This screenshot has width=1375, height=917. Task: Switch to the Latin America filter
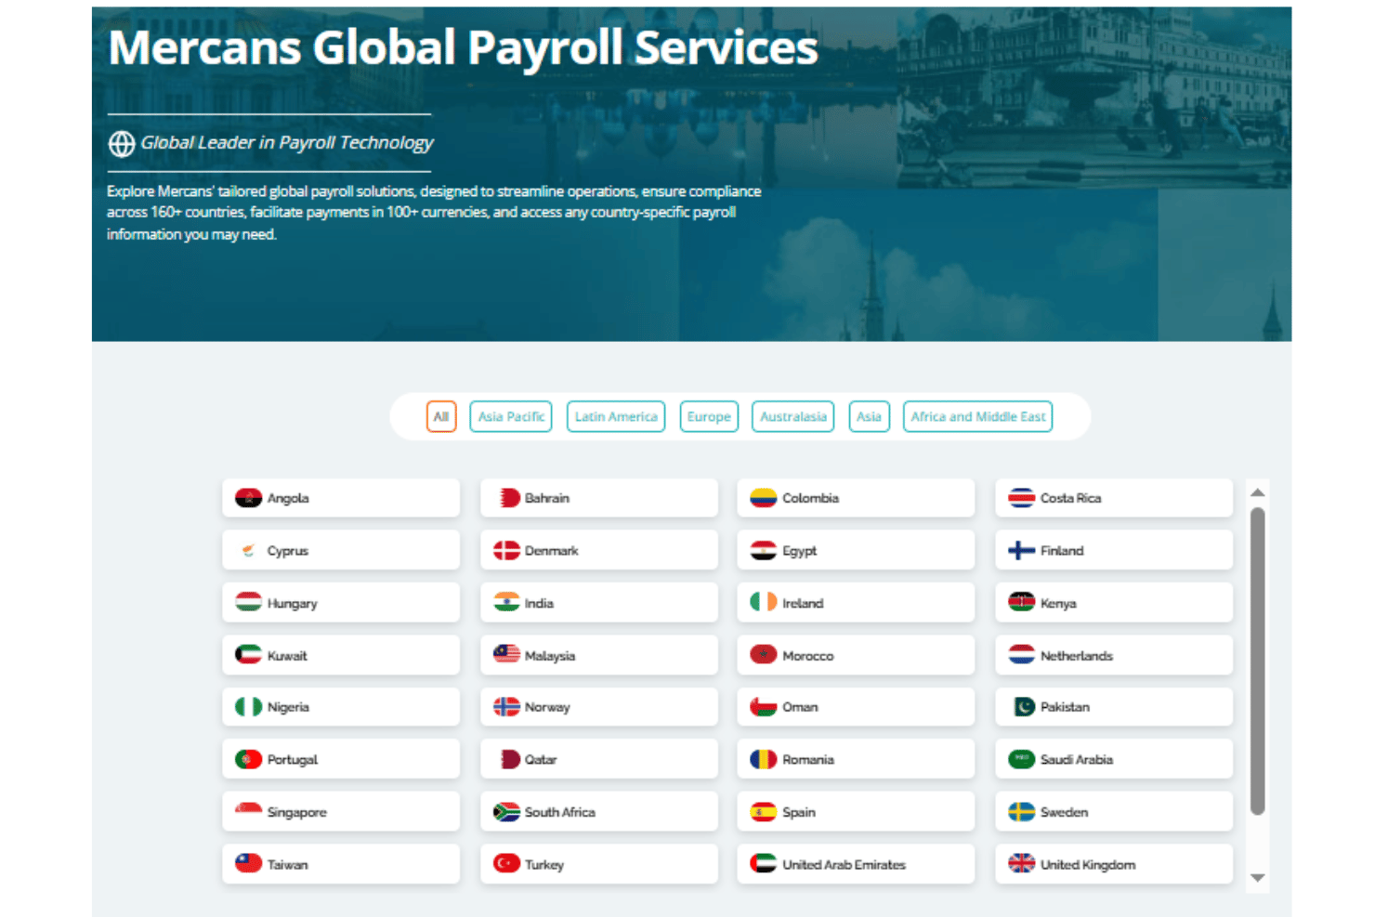click(x=616, y=416)
